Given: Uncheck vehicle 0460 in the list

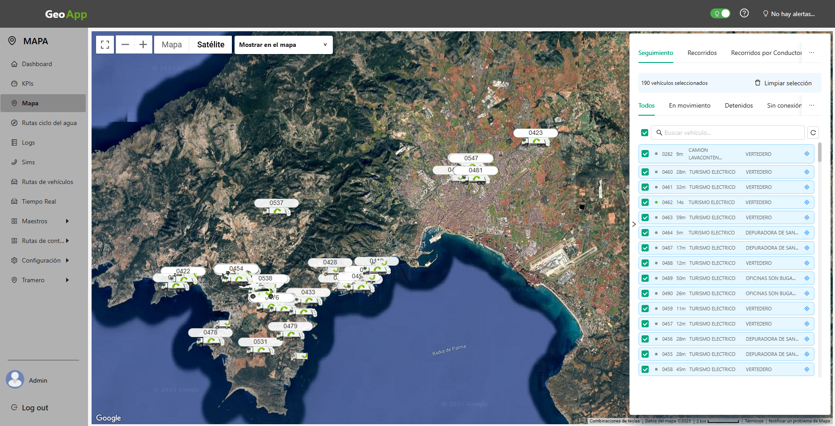Looking at the screenshot, I should (x=645, y=171).
